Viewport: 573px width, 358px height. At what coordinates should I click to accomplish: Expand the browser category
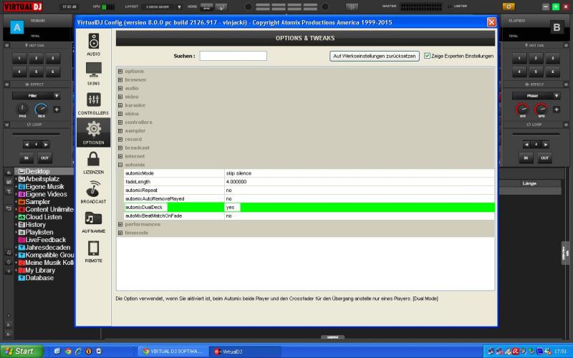[120, 79]
